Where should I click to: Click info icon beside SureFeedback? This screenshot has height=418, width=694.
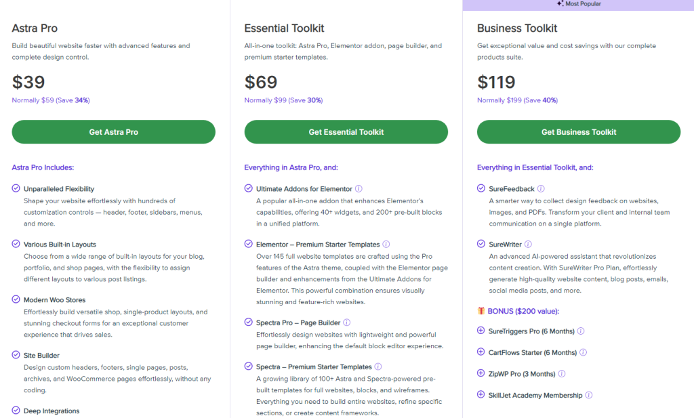coord(541,189)
